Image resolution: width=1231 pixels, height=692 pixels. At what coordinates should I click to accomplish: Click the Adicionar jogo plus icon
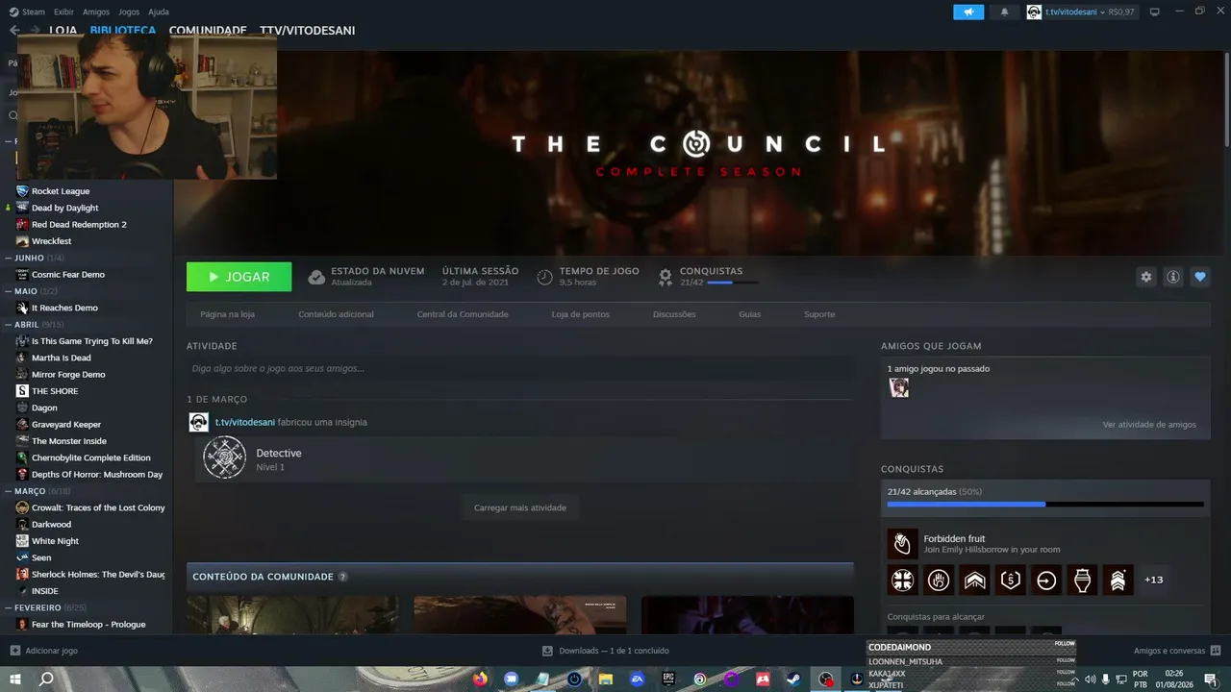(14, 651)
